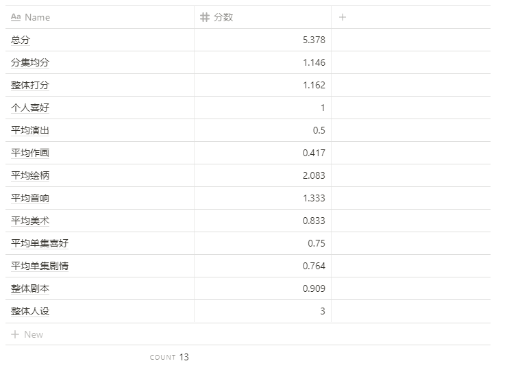Image resolution: width=507 pixels, height=372 pixels.
Task: Open the COUNT 13 calculation menu
Action: point(169,357)
